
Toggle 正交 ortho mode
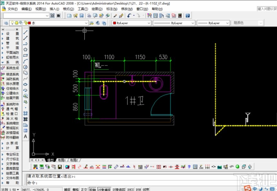pos(84,189)
